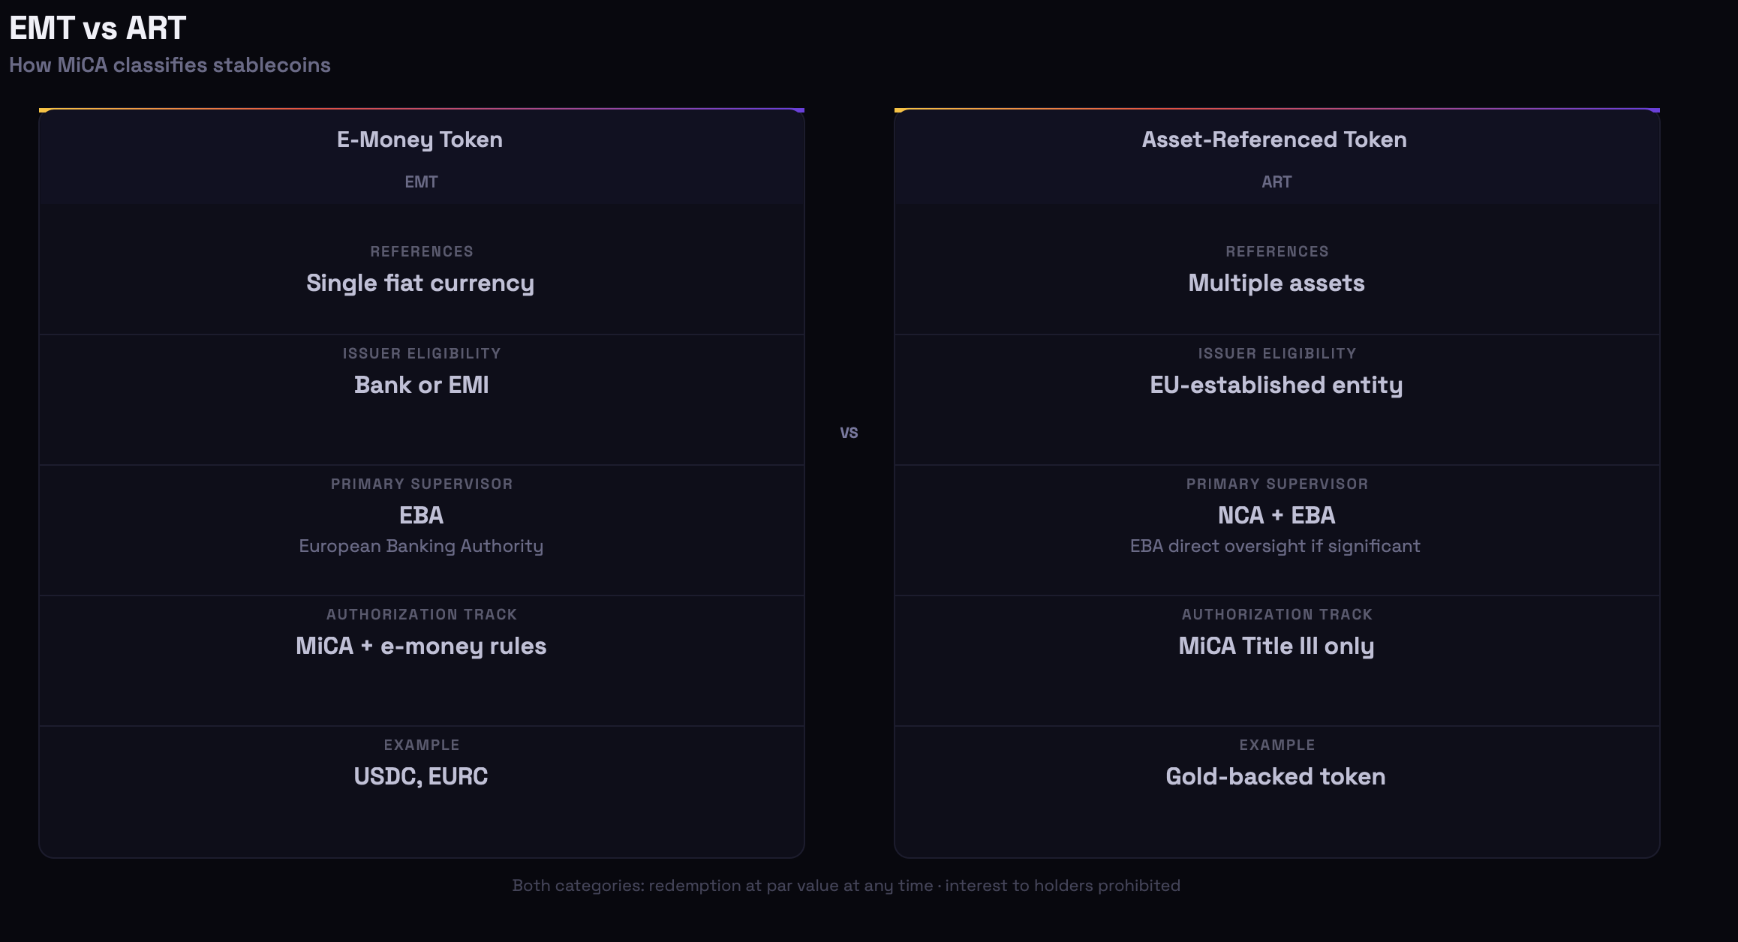Click 'NCA + EBA' supervisor value
Screen dimensions: 1738x942
click(1276, 515)
